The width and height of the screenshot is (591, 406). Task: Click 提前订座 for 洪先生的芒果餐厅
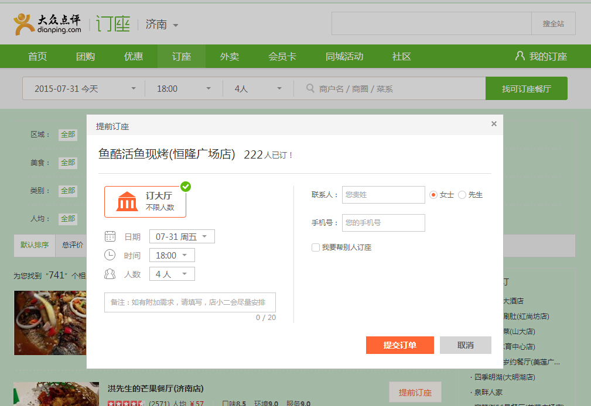415,393
